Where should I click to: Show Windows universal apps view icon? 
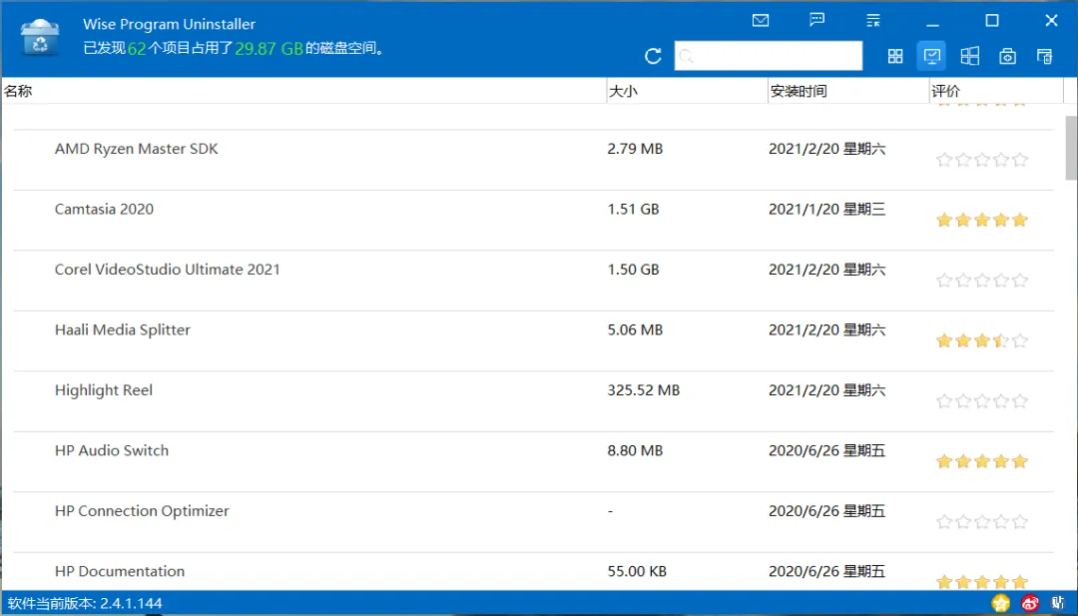click(x=969, y=56)
